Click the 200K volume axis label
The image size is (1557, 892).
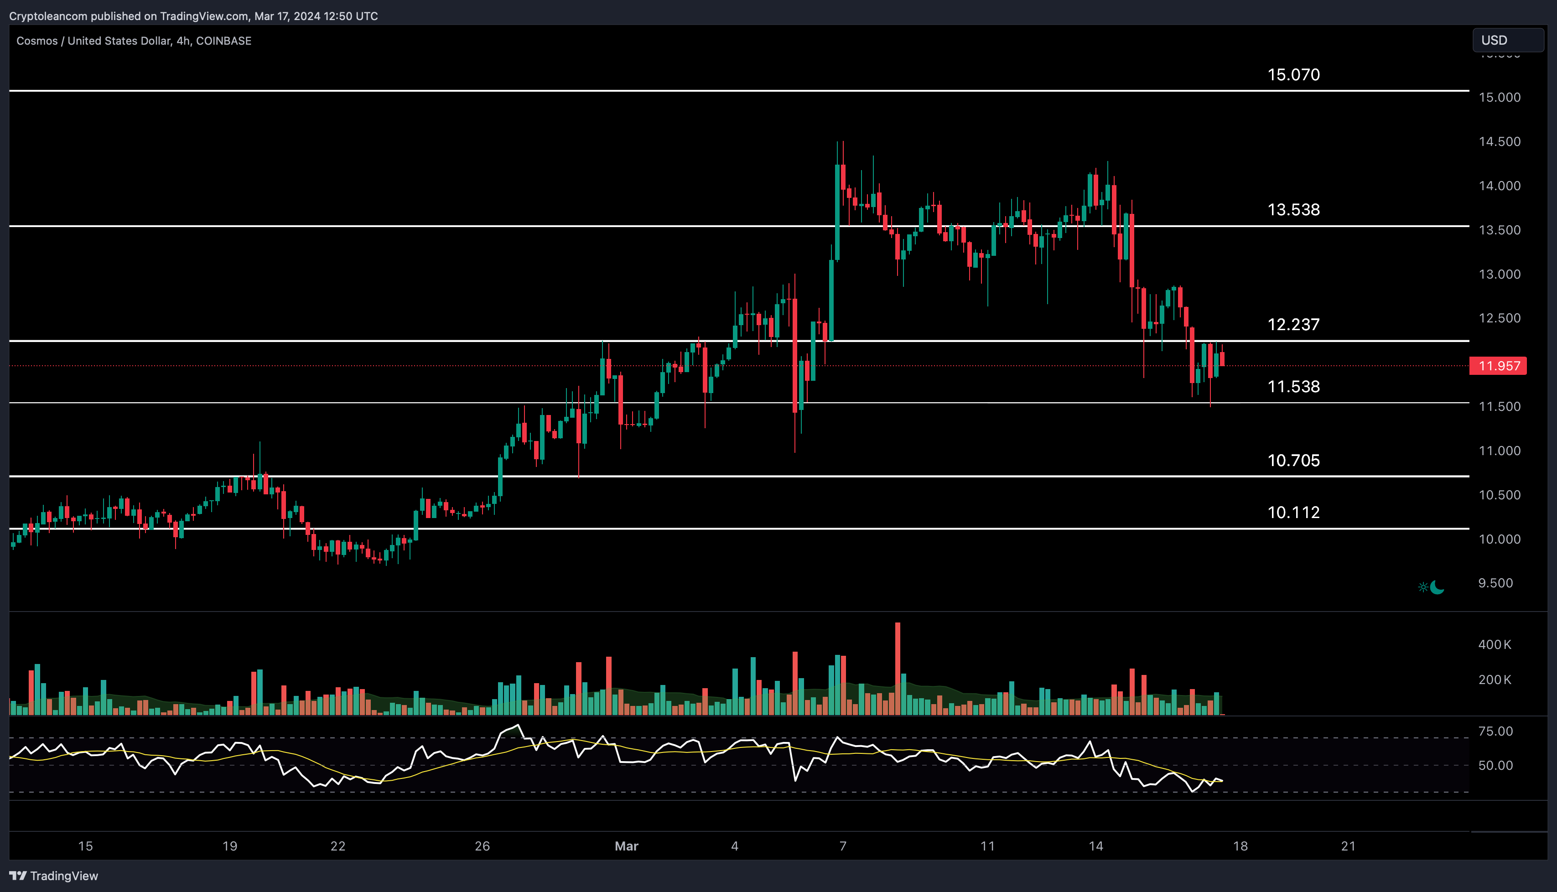(1495, 680)
